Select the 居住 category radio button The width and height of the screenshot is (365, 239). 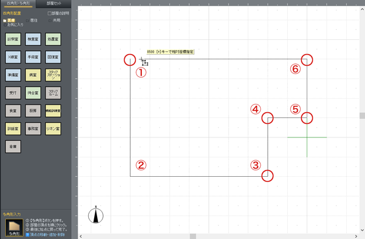click(27, 21)
